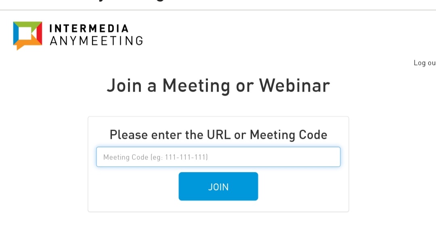Click empty area of card beside JOIN
Viewport: 436px width, 231px height.
(x=303, y=187)
